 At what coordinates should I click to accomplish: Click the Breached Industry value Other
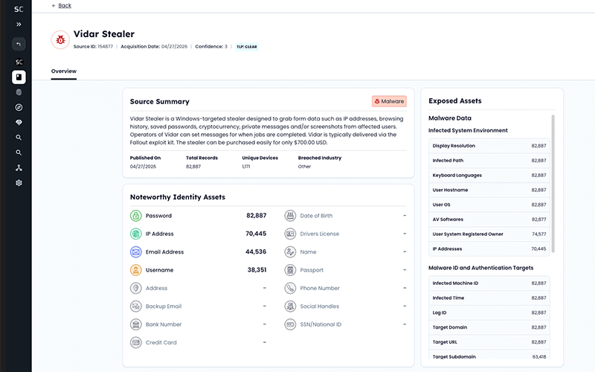click(x=304, y=166)
